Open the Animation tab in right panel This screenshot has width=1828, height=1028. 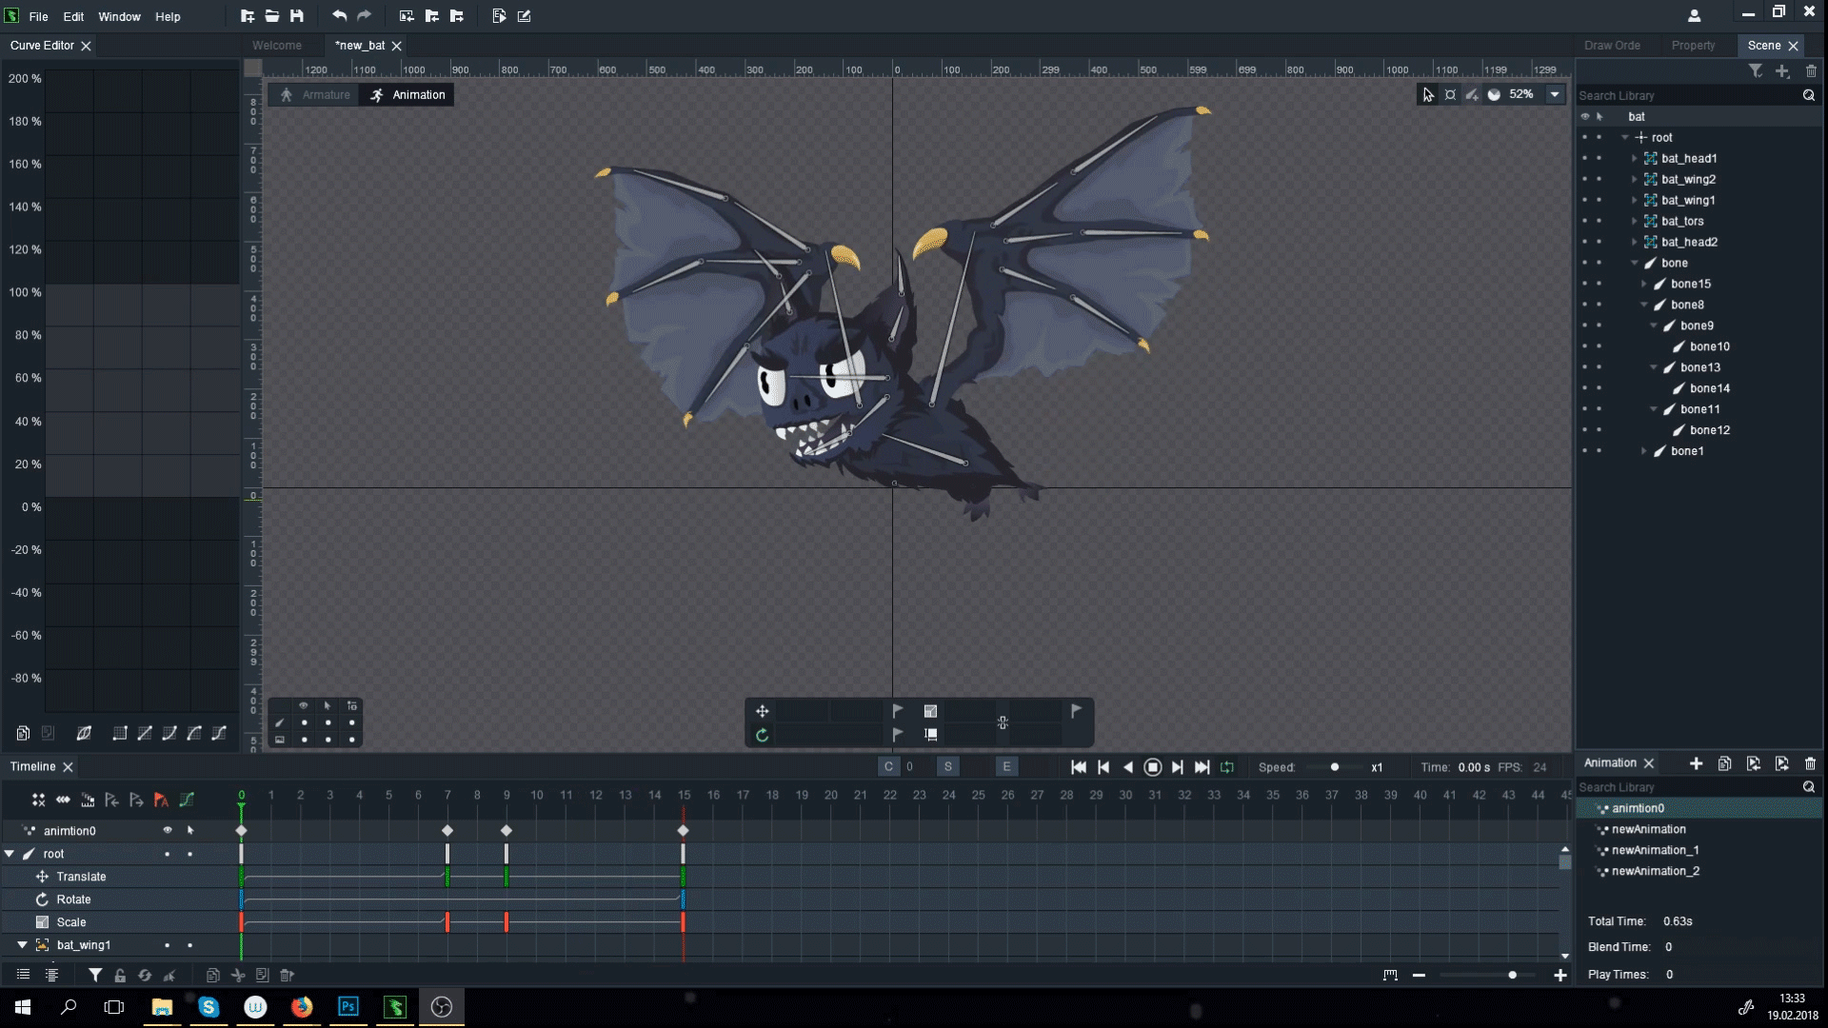pyautogui.click(x=1611, y=761)
